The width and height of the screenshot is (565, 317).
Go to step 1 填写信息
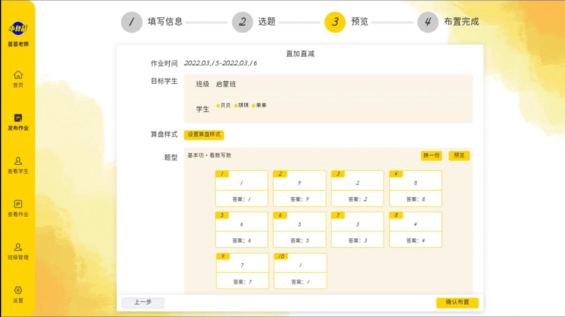[132, 22]
